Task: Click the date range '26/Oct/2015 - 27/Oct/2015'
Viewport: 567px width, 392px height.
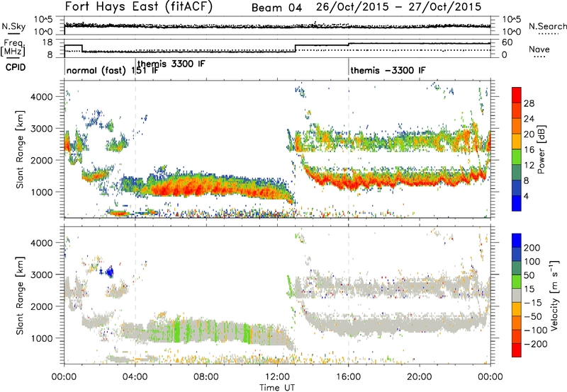Action: tap(398, 7)
